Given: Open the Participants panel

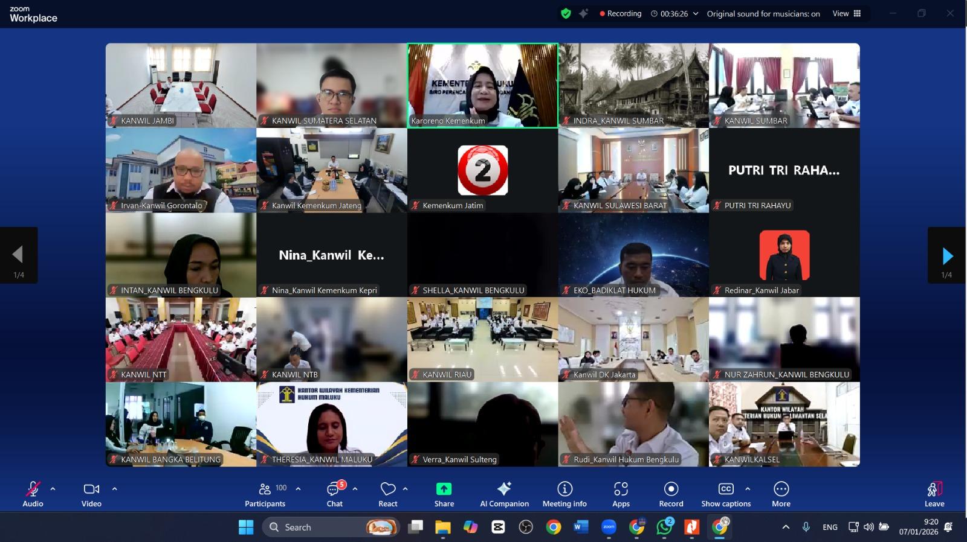Looking at the screenshot, I should point(265,494).
